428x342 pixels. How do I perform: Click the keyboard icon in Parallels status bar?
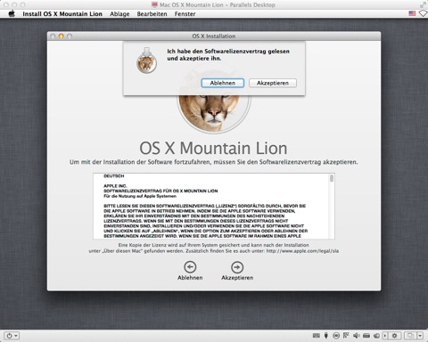click(317, 336)
